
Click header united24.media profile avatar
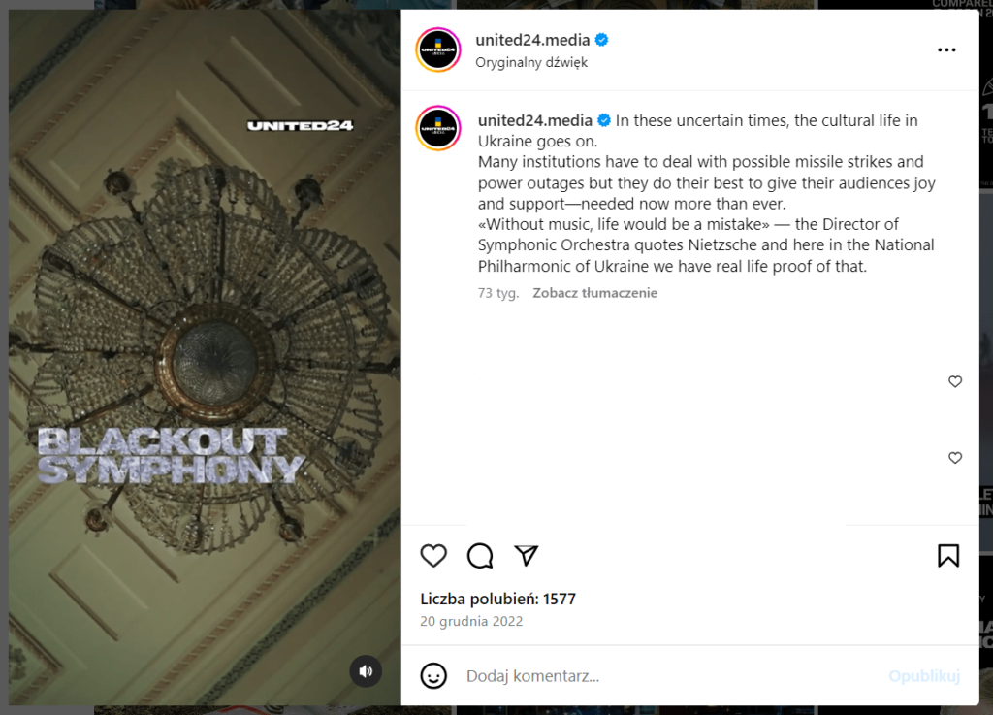click(x=438, y=50)
